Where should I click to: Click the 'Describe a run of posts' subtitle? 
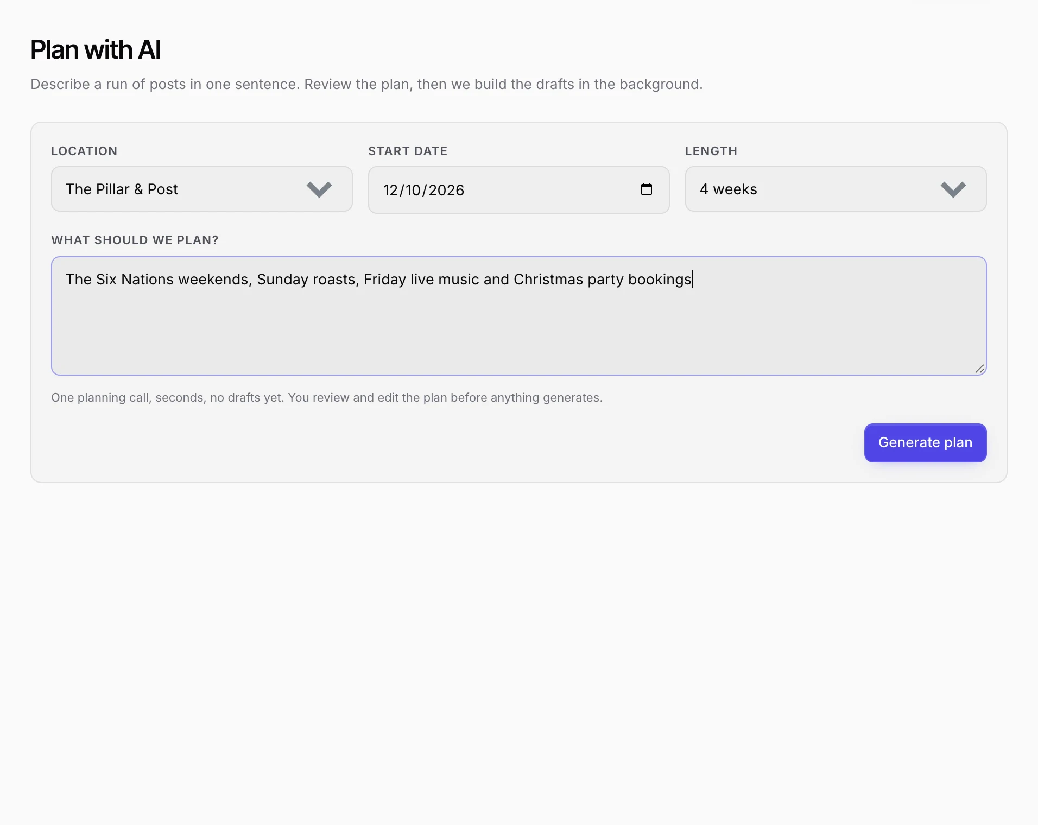(x=366, y=84)
